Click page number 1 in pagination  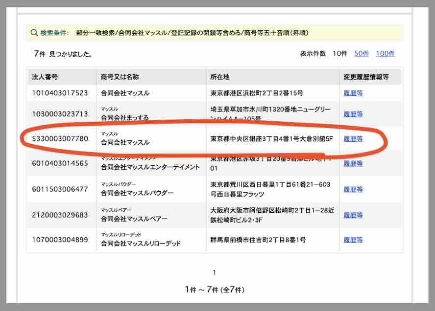pos(214,272)
